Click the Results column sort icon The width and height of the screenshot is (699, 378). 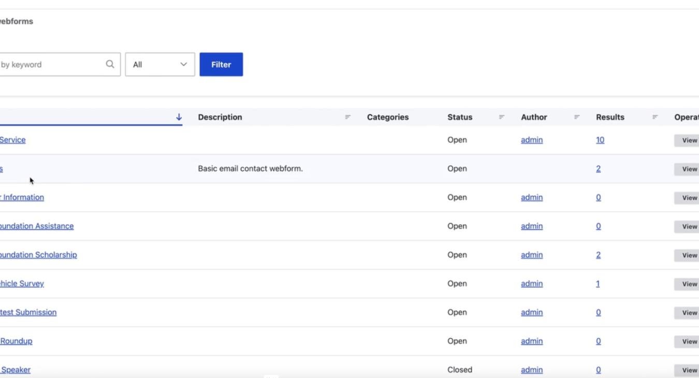coord(655,117)
